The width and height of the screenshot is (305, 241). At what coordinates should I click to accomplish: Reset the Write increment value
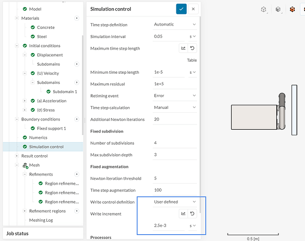193,214
